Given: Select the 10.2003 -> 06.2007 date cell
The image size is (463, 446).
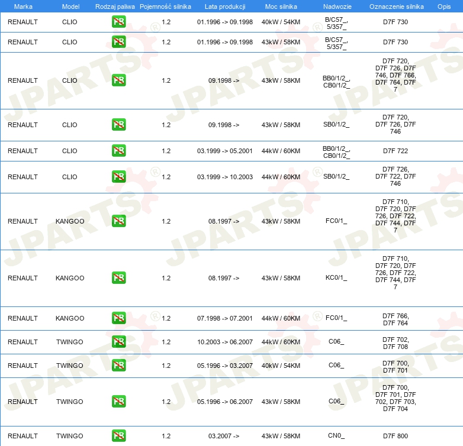Looking at the screenshot, I should pos(225,342).
